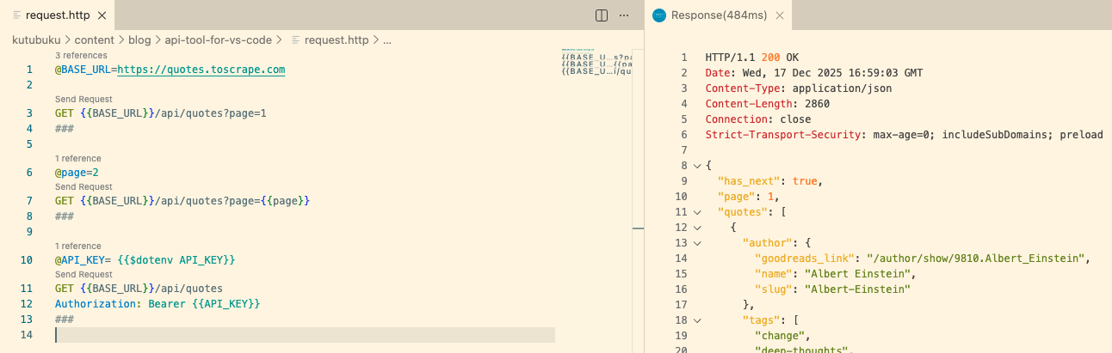The width and height of the screenshot is (1112, 353).
Task: Click the '@page=2' variable line
Action: pyautogui.click(x=77, y=173)
